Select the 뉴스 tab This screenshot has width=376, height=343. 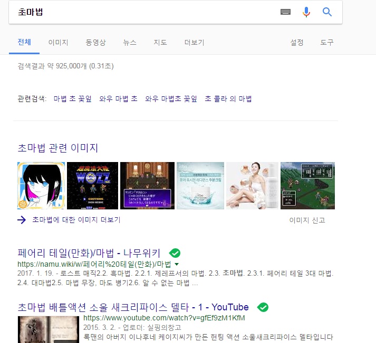tap(130, 43)
